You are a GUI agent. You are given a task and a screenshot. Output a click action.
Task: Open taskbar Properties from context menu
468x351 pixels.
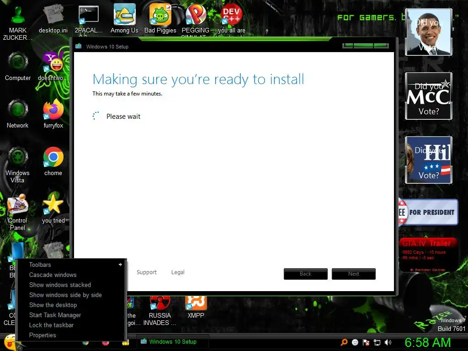coord(43,335)
